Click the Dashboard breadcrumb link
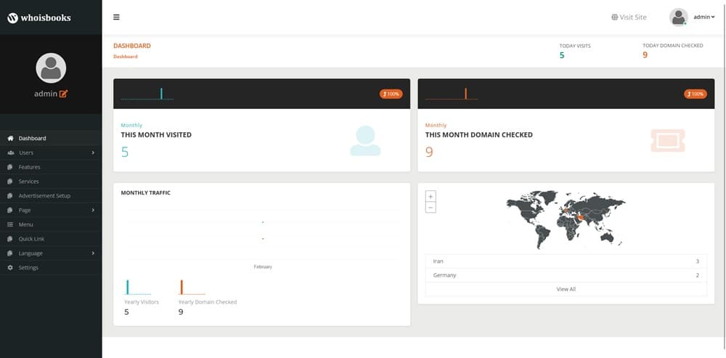Image resolution: width=726 pixels, height=358 pixels. (x=125, y=57)
